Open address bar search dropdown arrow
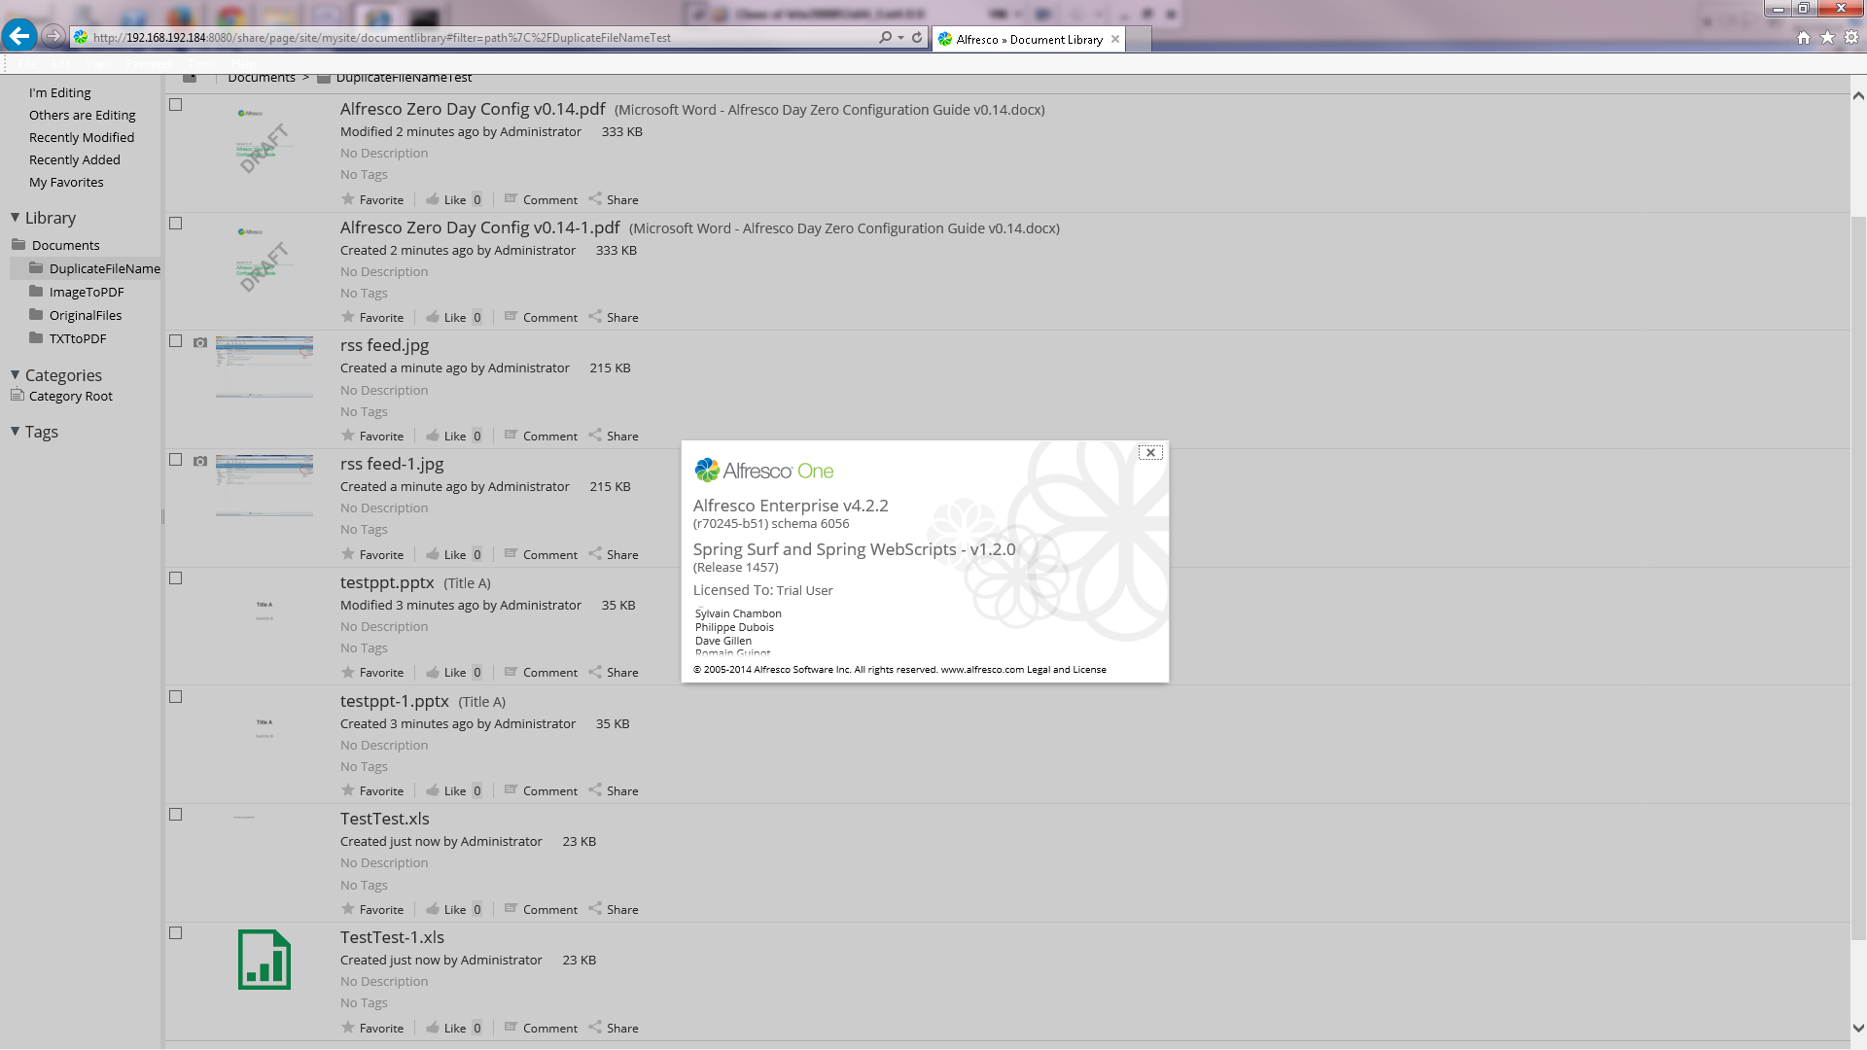 coord(901,37)
